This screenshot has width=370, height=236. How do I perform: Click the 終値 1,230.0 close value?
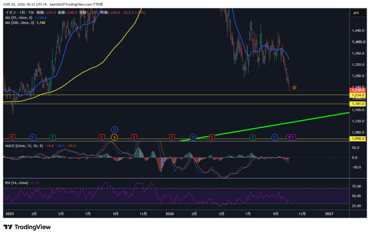tap(110, 13)
